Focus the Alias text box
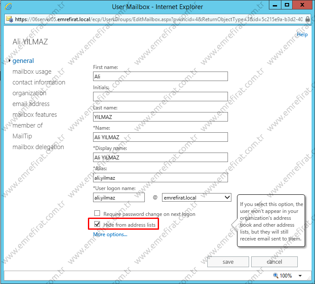 [x=160, y=178]
